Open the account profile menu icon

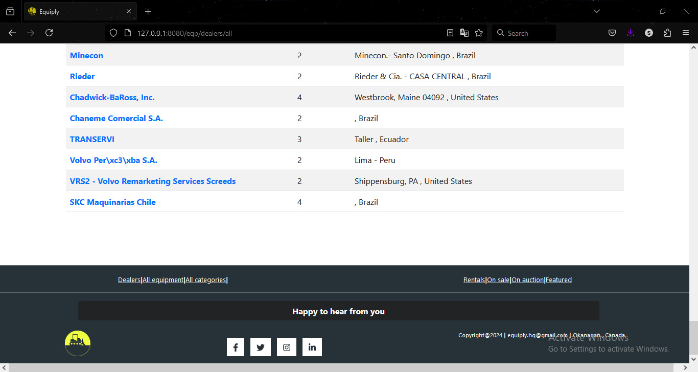[x=648, y=33]
